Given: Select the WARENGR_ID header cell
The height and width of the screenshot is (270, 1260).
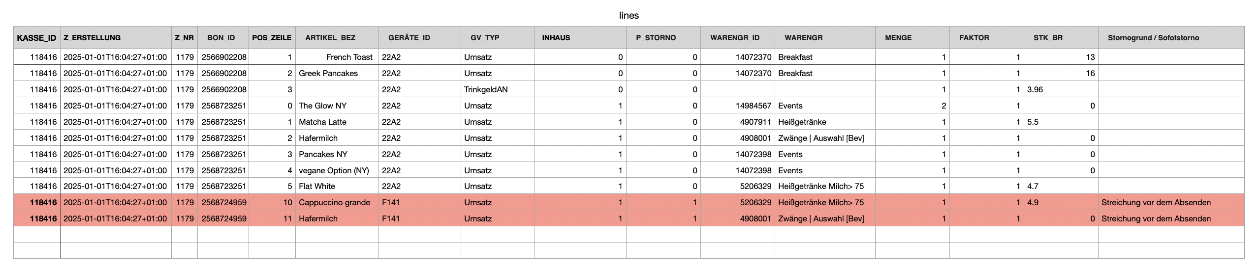Looking at the screenshot, I should 735,38.
